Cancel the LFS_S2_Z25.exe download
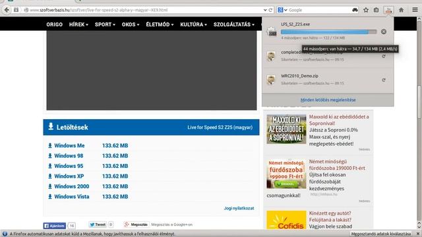Image resolution: width=422 pixels, height=237 pixels. point(384,32)
